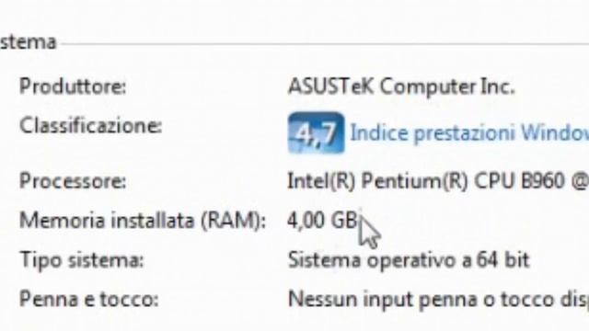This screenshot has width=589, height=331.
Task: Select the Sistema operativo a 64 bit text
Action: [x=409, y=259]
